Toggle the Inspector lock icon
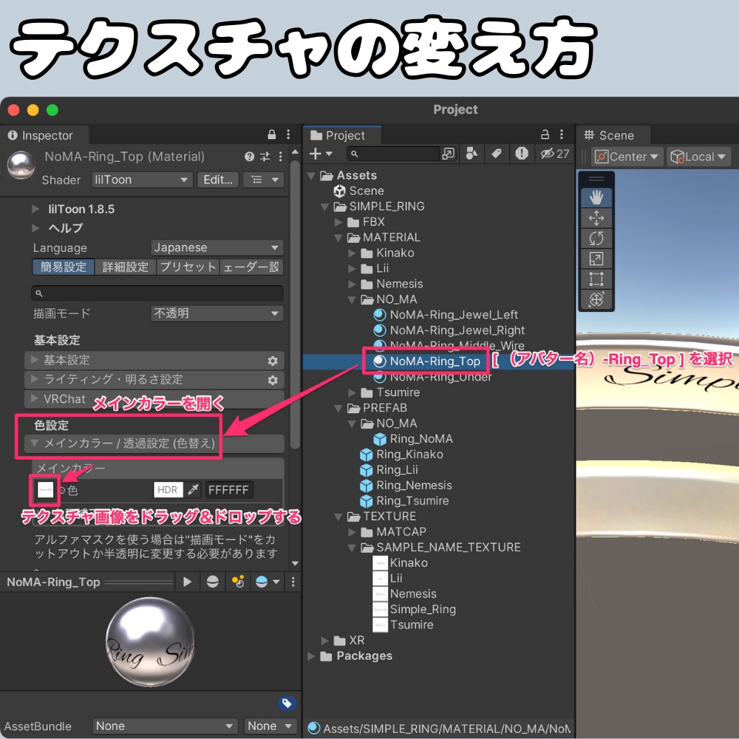 click(x=273, y=134)
